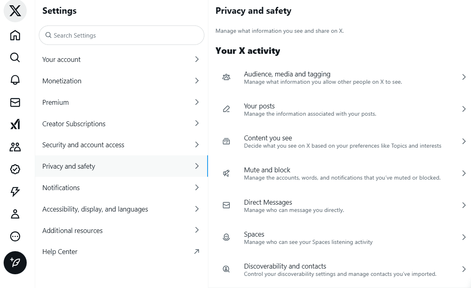Expand Audience, media and tagging chevron
The image size is (471, 288).
tap(464, 77)
